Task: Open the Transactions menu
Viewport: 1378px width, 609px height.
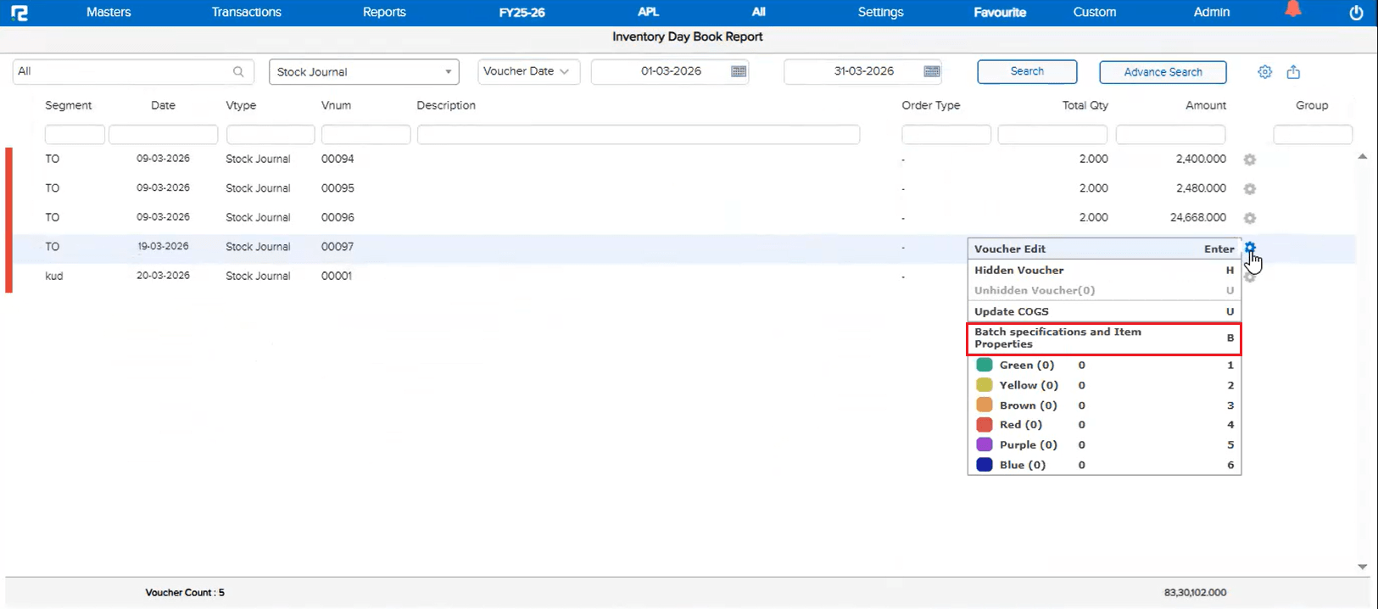Action: (x=247, y=12)
